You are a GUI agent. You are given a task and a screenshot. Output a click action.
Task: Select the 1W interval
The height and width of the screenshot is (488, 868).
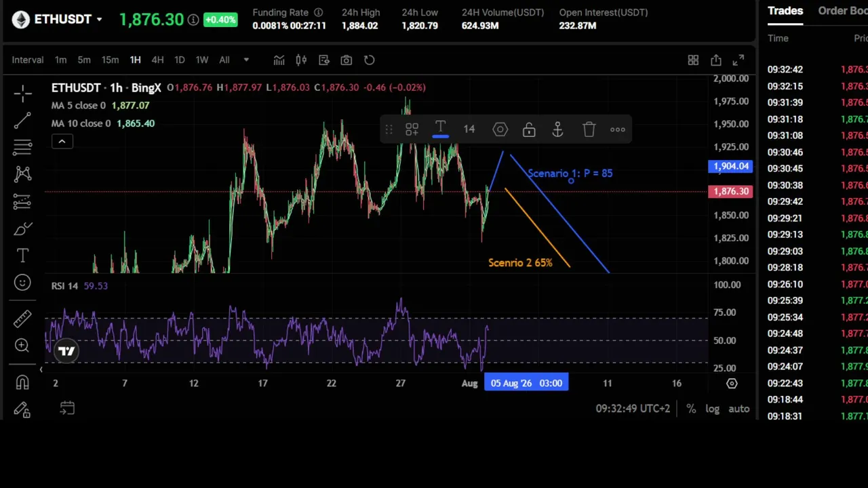(202, 60)
